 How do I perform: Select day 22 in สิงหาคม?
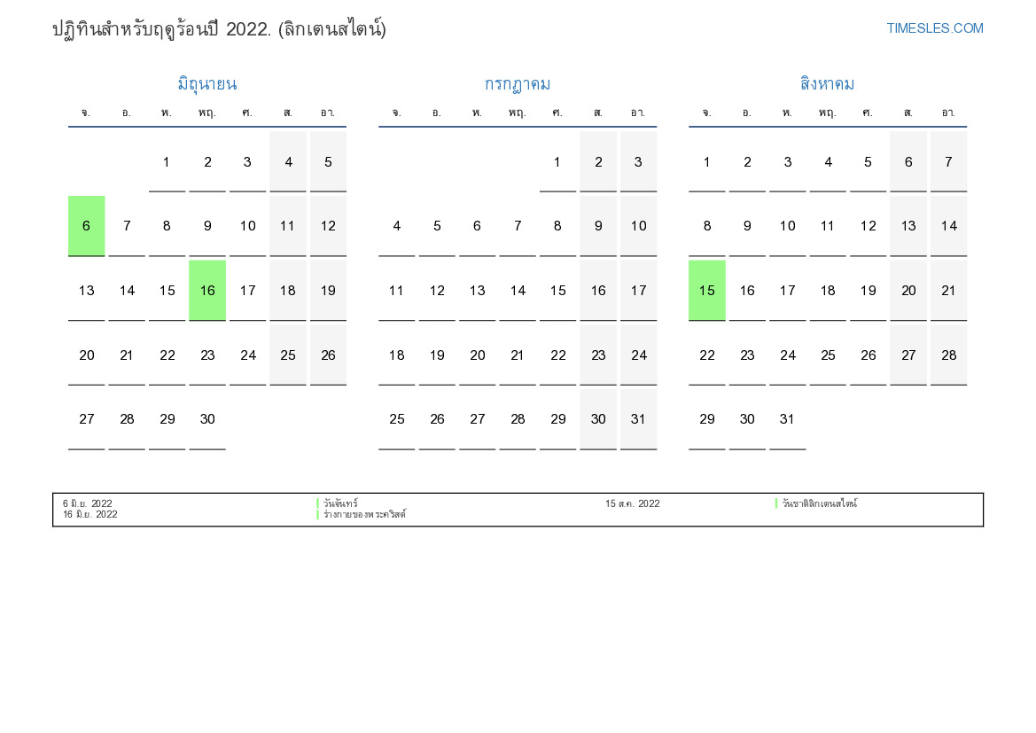click(707, 355)
